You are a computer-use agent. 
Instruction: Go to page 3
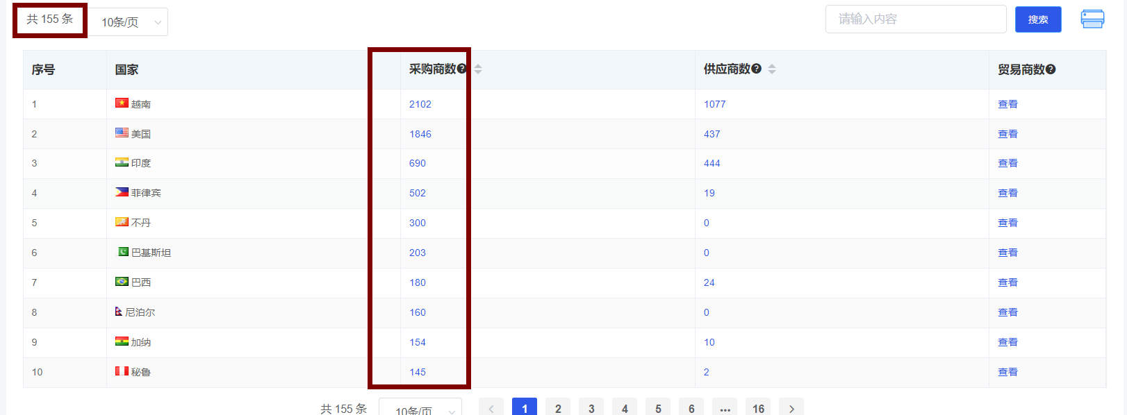pos(591,408)
